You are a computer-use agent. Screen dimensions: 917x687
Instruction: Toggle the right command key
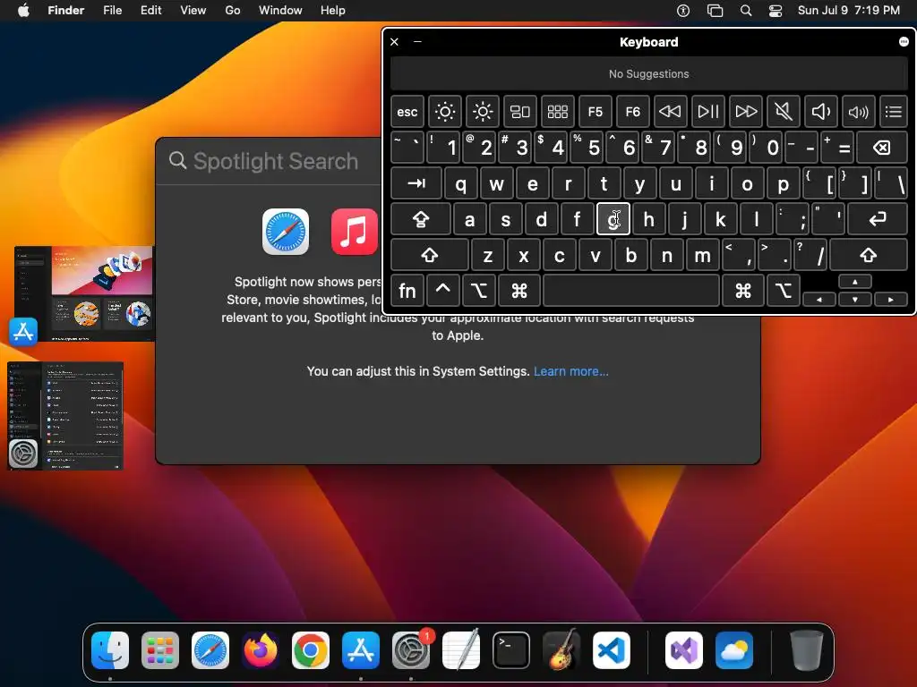[742, 291]
